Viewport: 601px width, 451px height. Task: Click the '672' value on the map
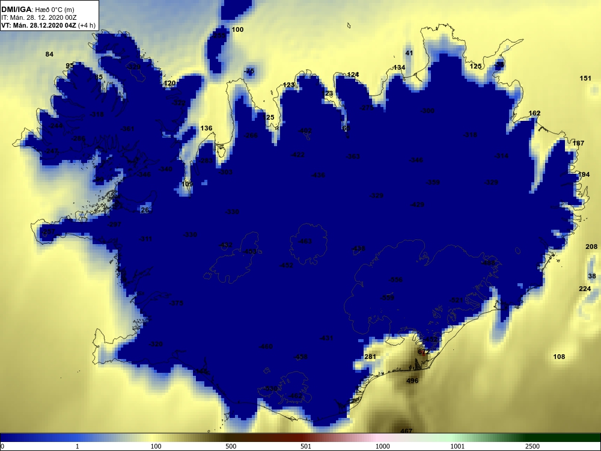tap(424, 352)
